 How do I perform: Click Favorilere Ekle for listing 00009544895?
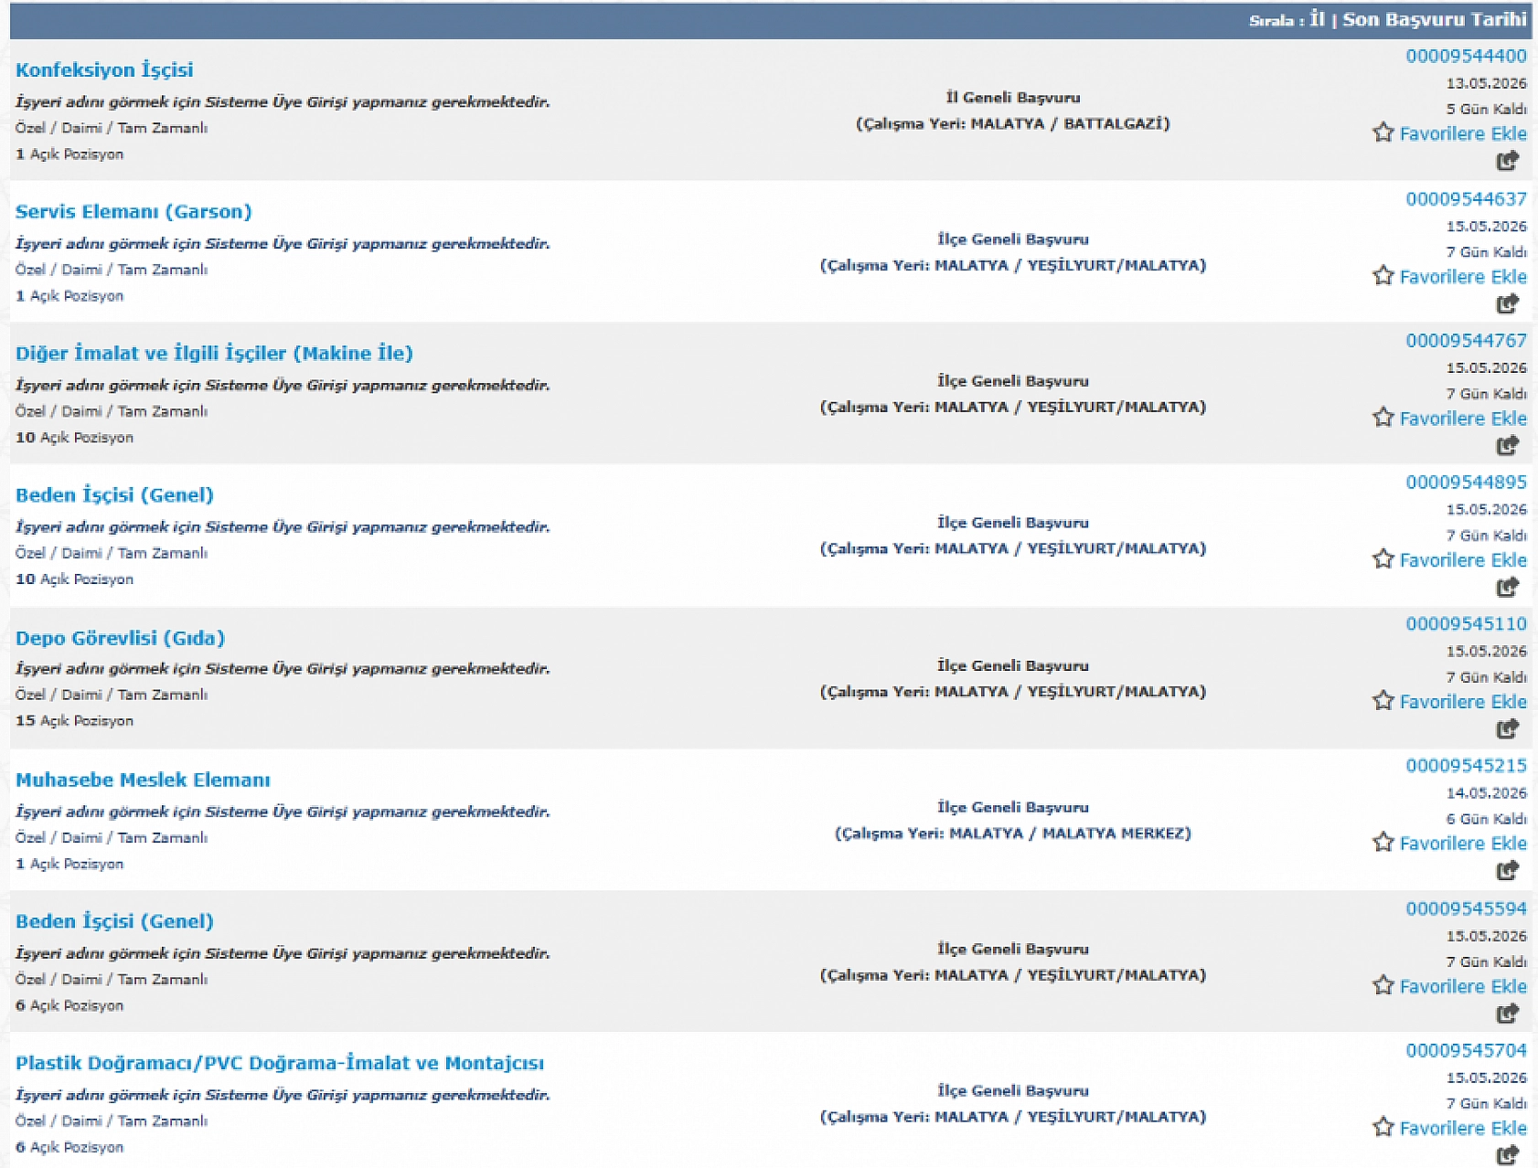[1463, 559]
